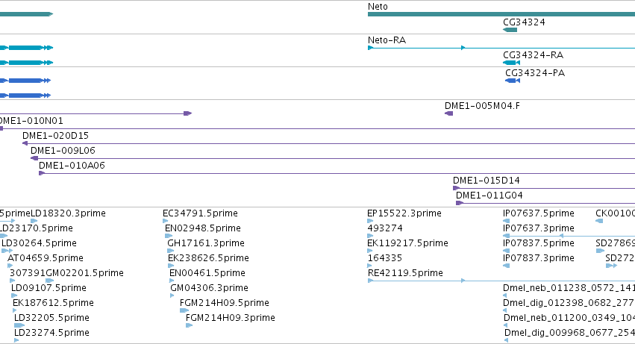Select the RE42119.5prime feature line
This screenshot has width=635, height=344.
tap(501, 281)
